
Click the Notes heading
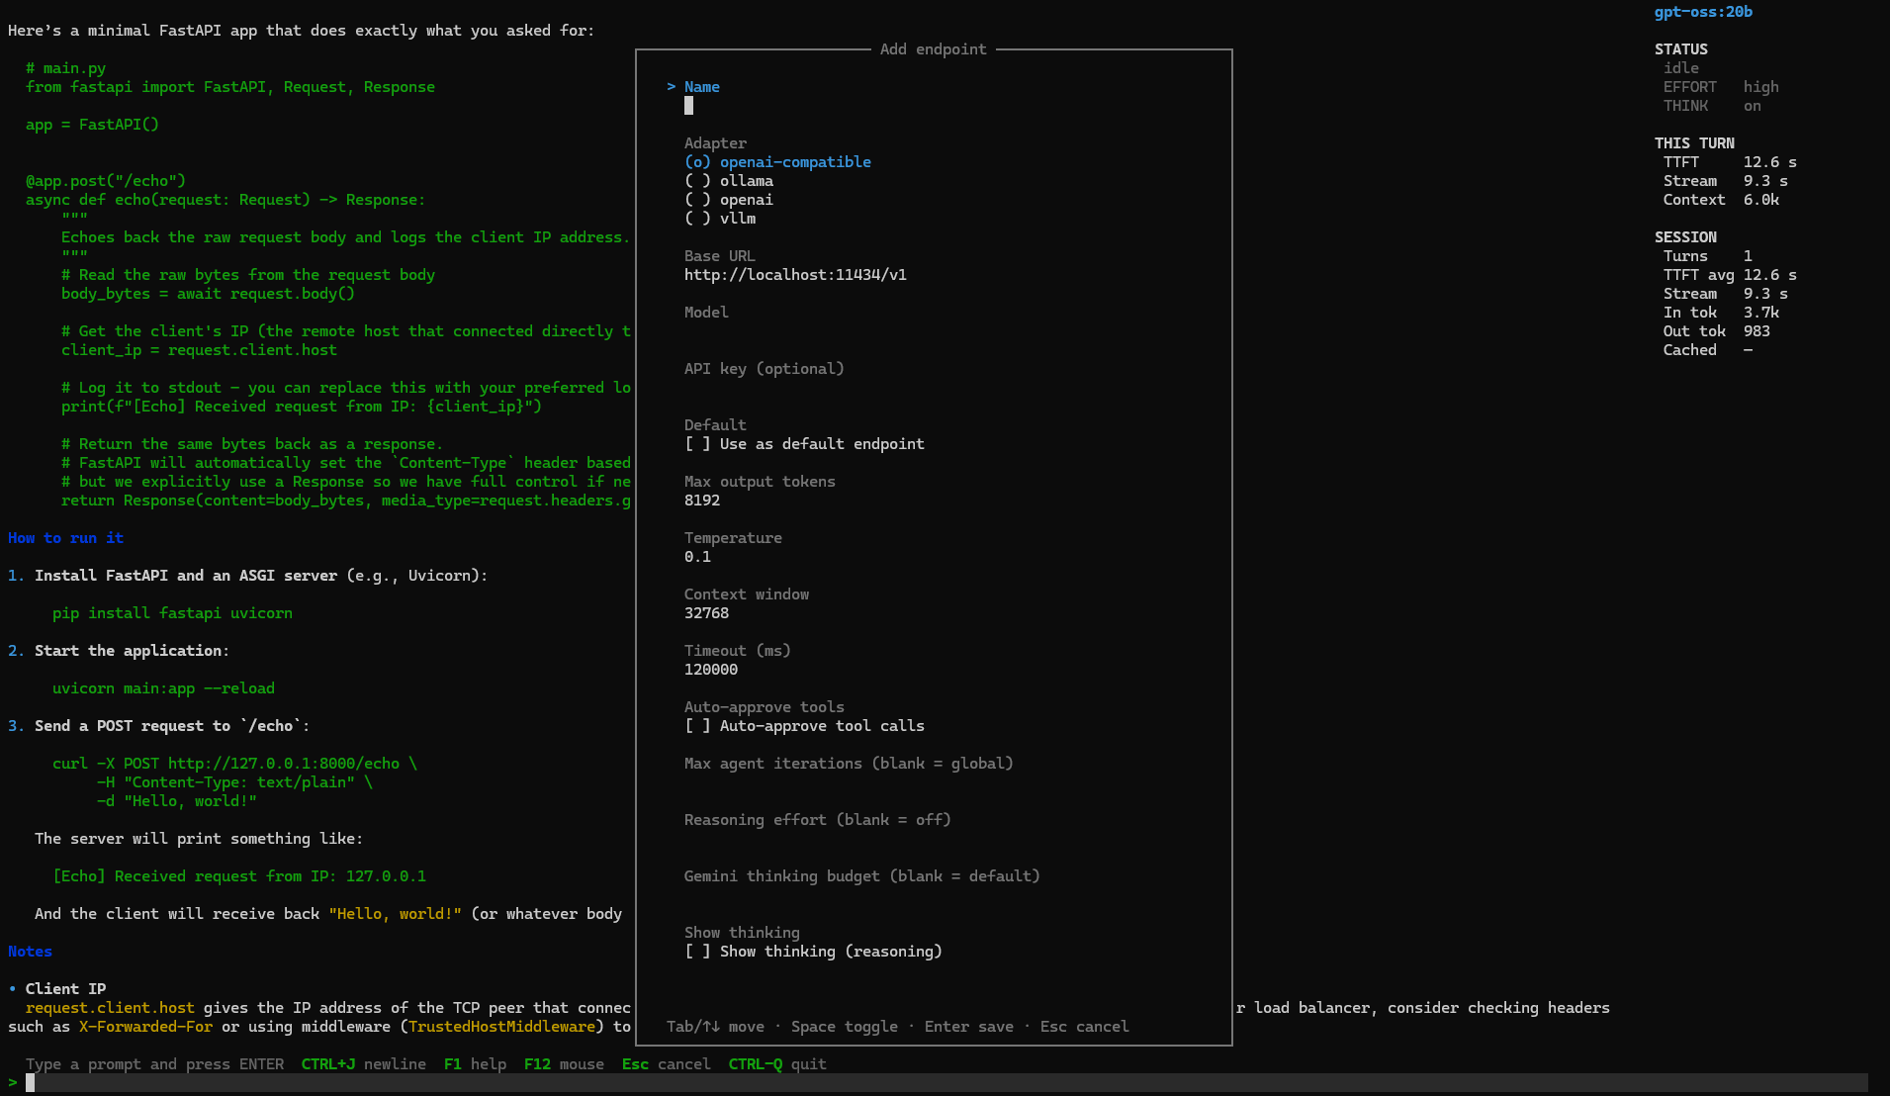click(x=30, y=952)
